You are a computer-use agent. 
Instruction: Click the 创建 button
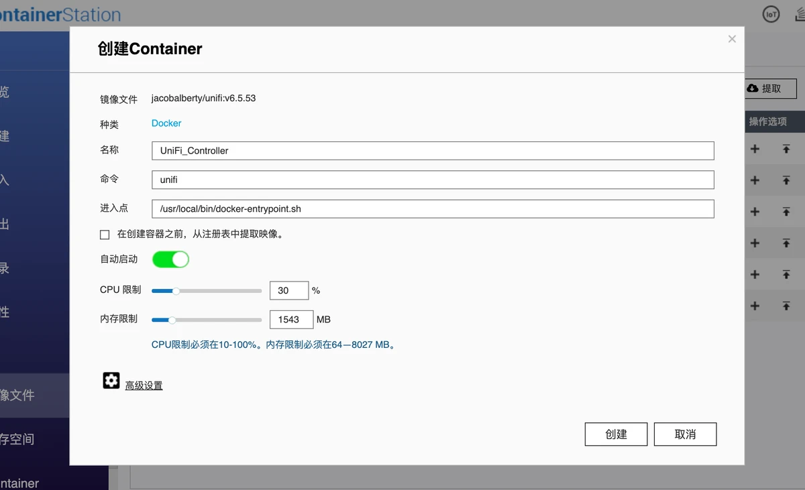coord(616,434)
